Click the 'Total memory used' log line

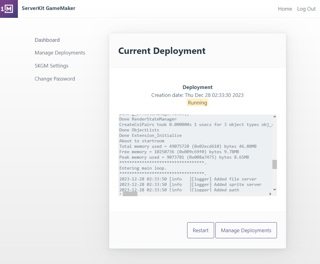188,146
